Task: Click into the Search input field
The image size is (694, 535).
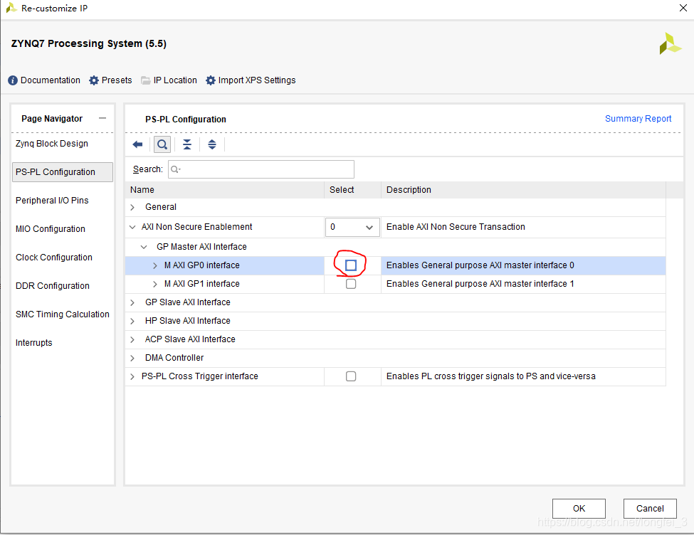Action: point(261,169)
